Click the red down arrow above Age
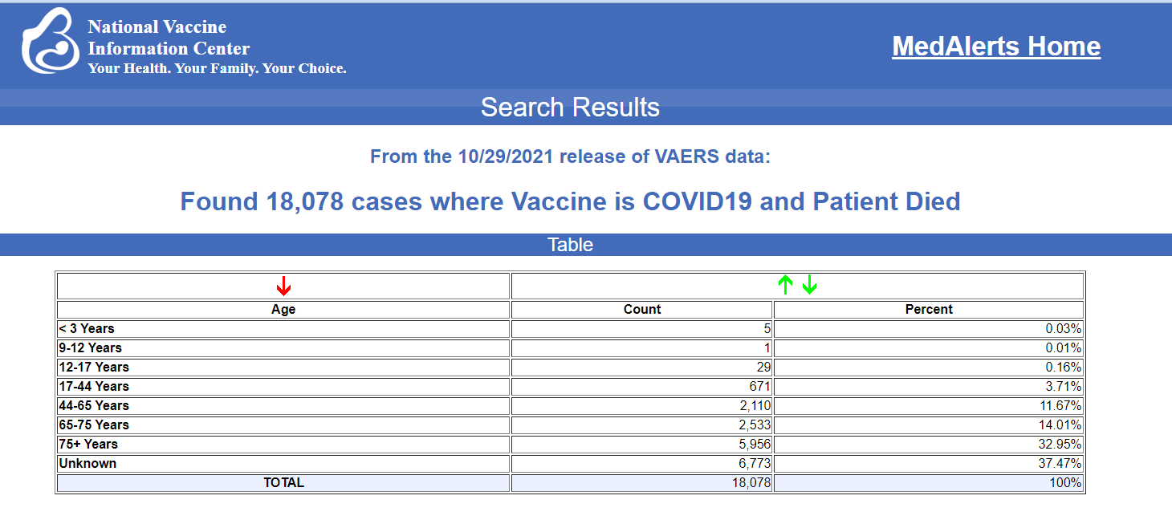The width and height of the screenshot is (1172, 520). pos(283,286)
